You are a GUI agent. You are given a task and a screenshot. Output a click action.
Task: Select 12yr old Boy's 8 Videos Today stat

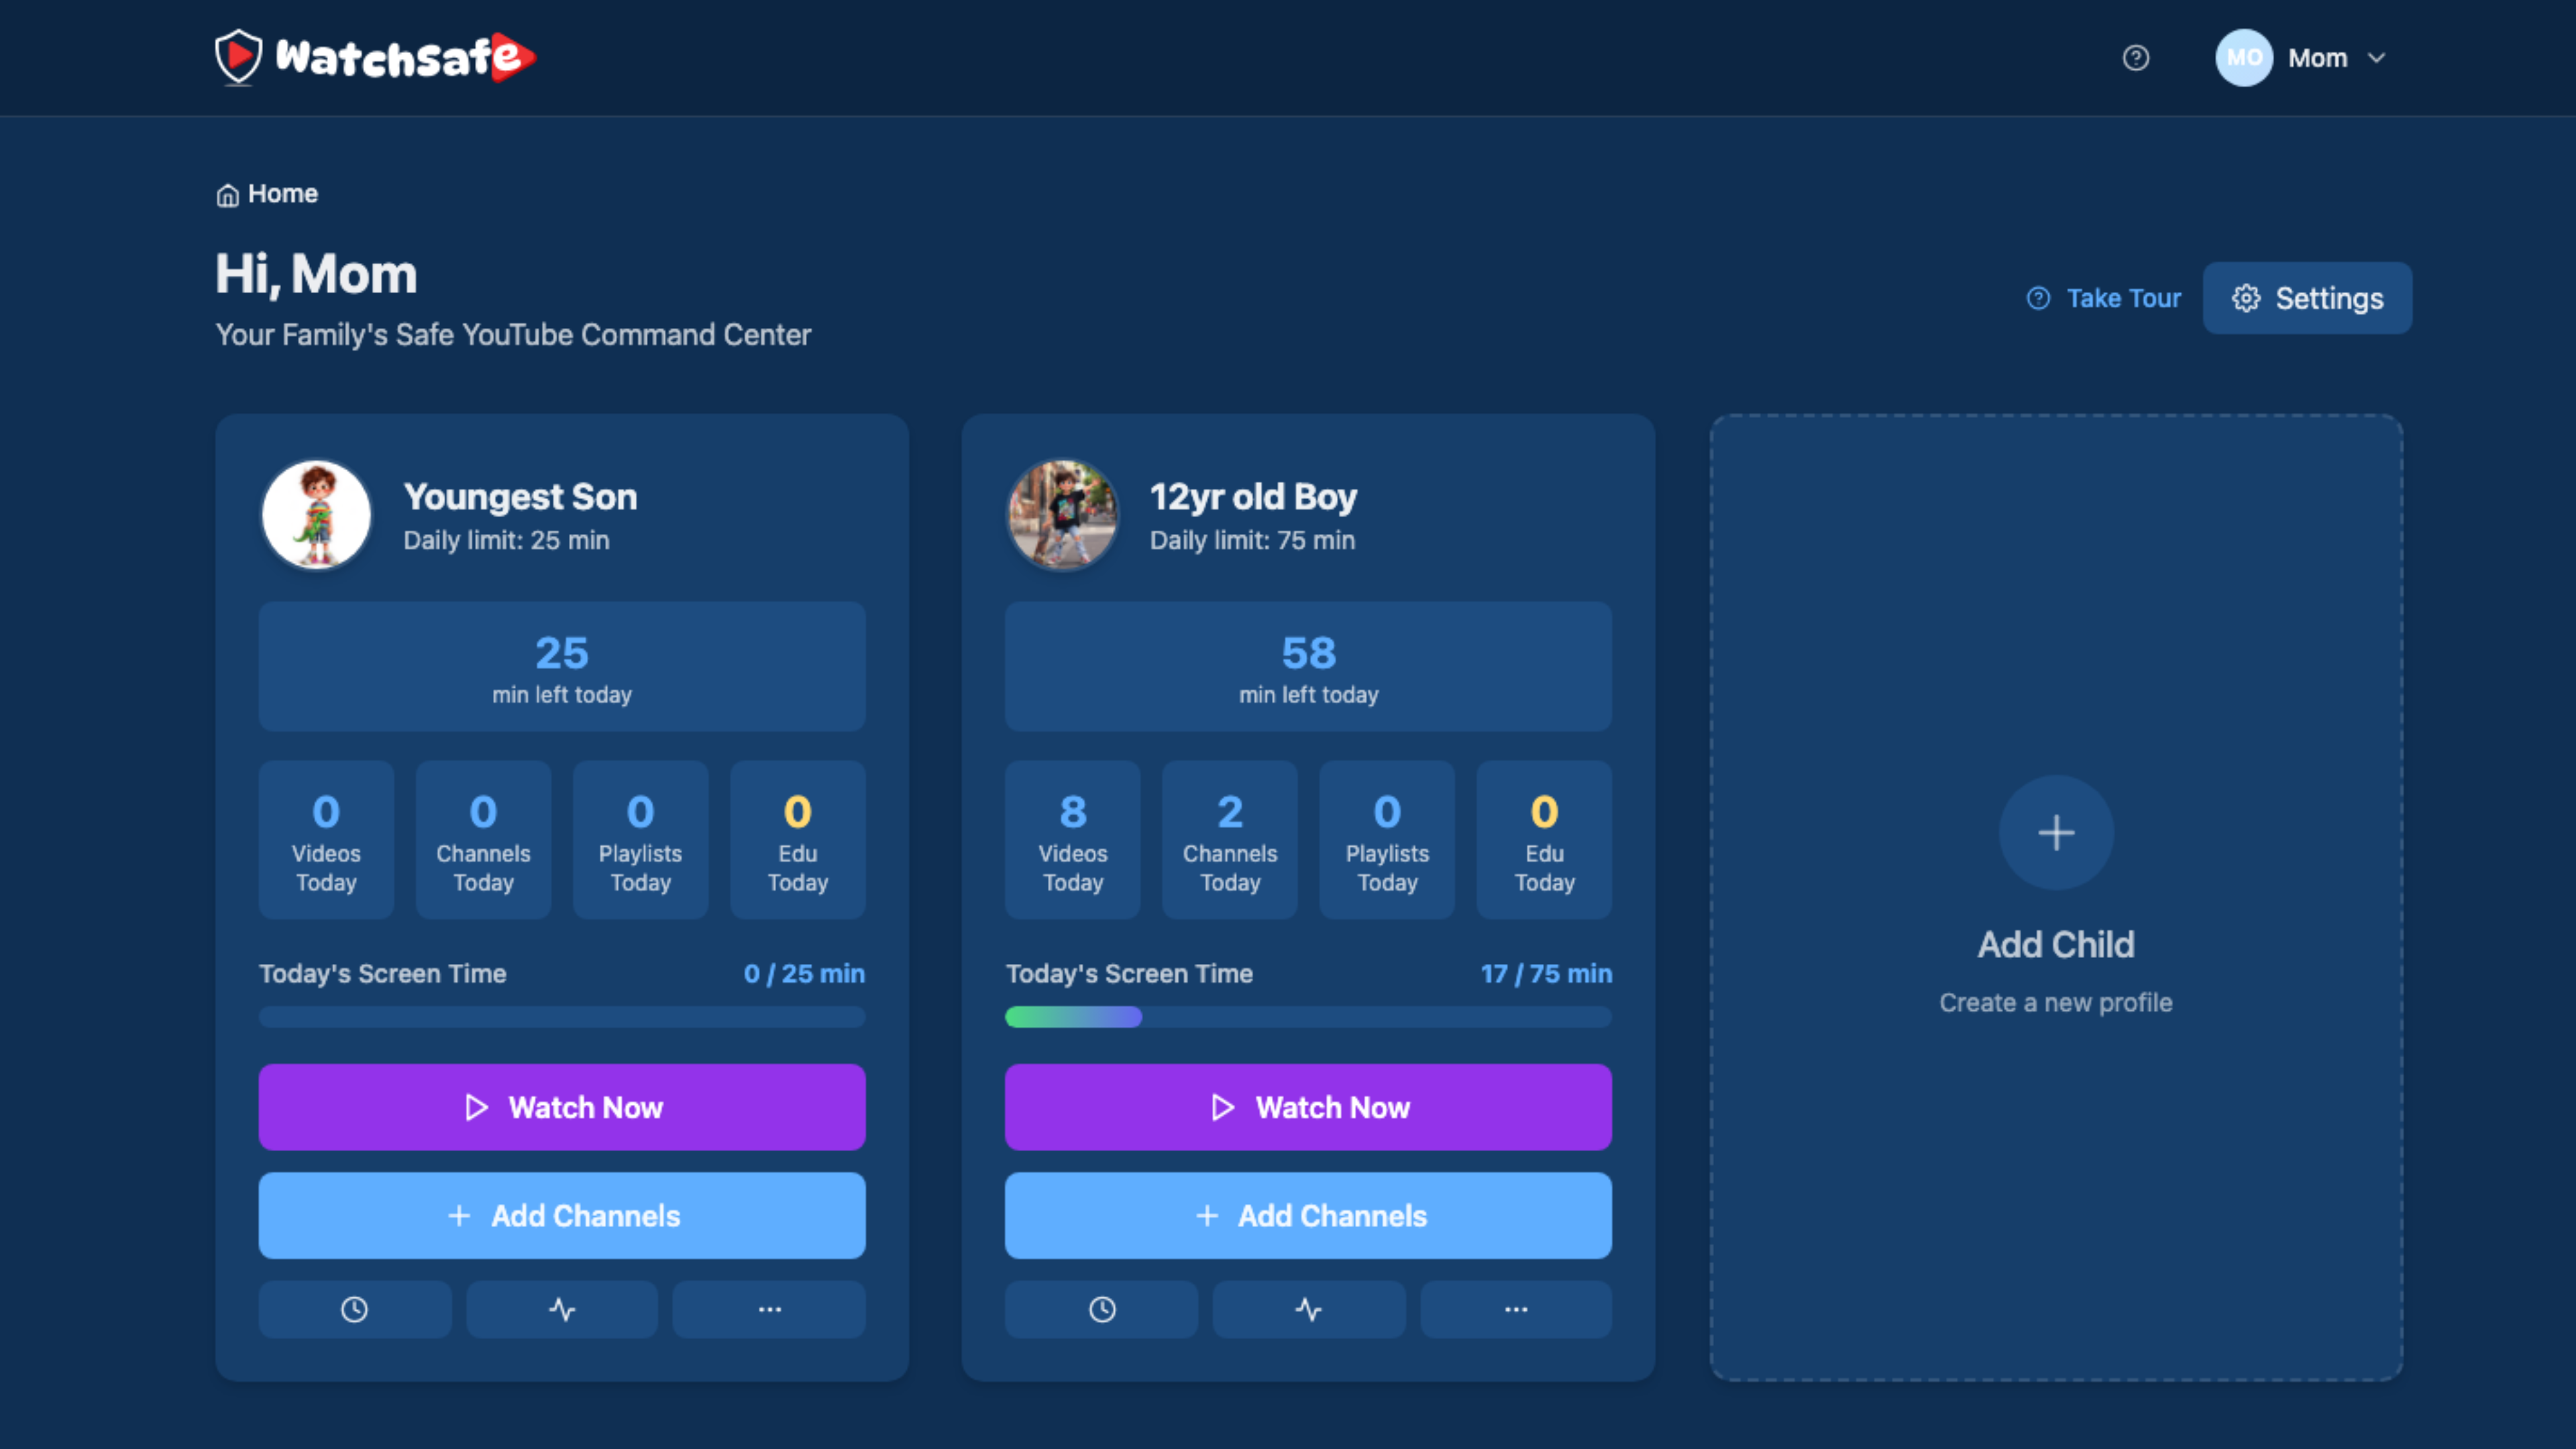[1073, 840]
